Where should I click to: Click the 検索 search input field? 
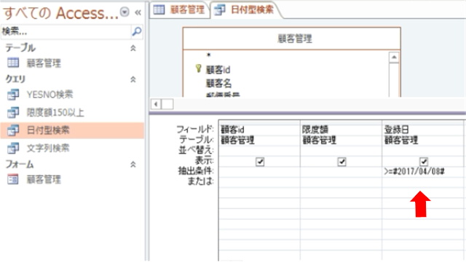pyautogui.click(x=66, y=31)
